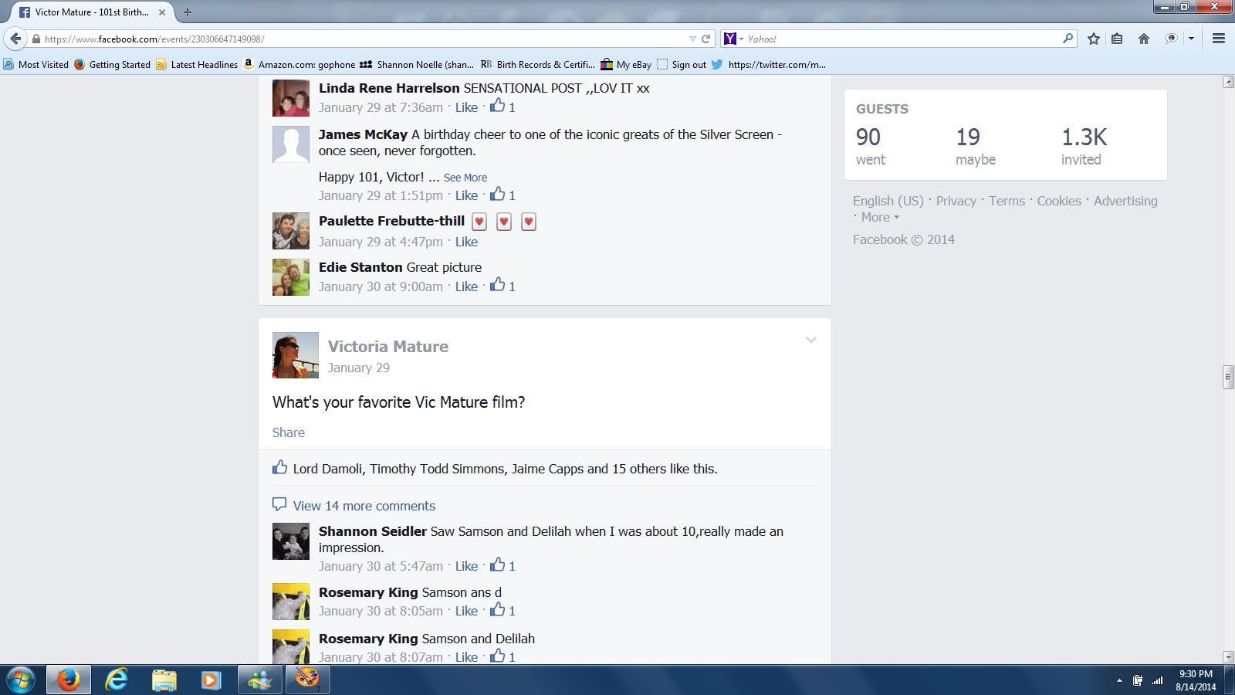Click 15 others who like this
Image resolution: width=1235 pixels, height=695 pixels.
click(x=637, y=469)
